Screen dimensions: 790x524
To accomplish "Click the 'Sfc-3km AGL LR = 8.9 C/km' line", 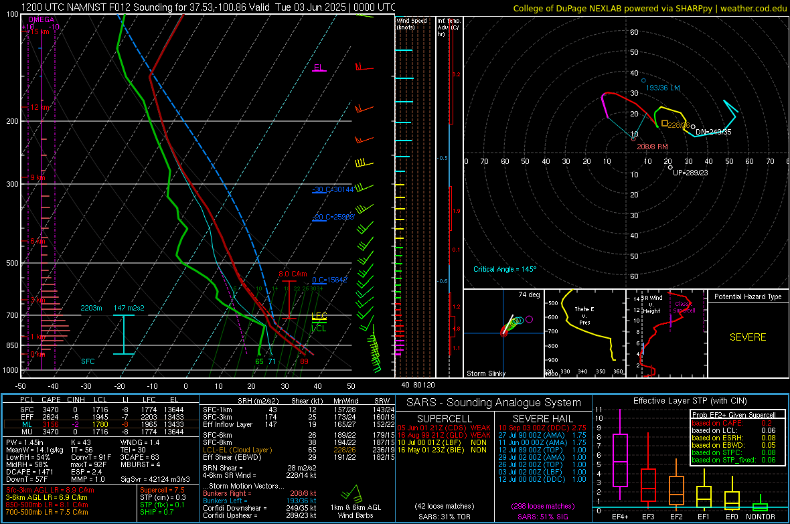I will coord(50,490).
